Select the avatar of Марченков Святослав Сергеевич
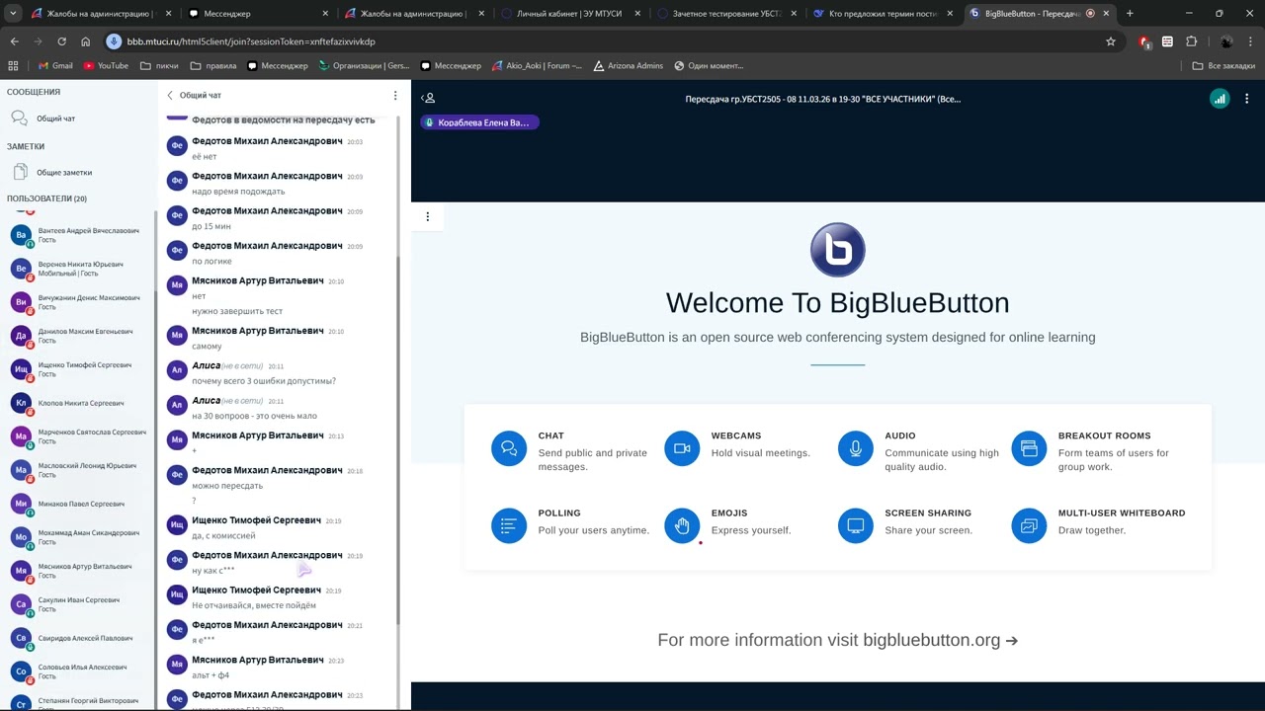The image size is (1265, 711). [21, 436]
